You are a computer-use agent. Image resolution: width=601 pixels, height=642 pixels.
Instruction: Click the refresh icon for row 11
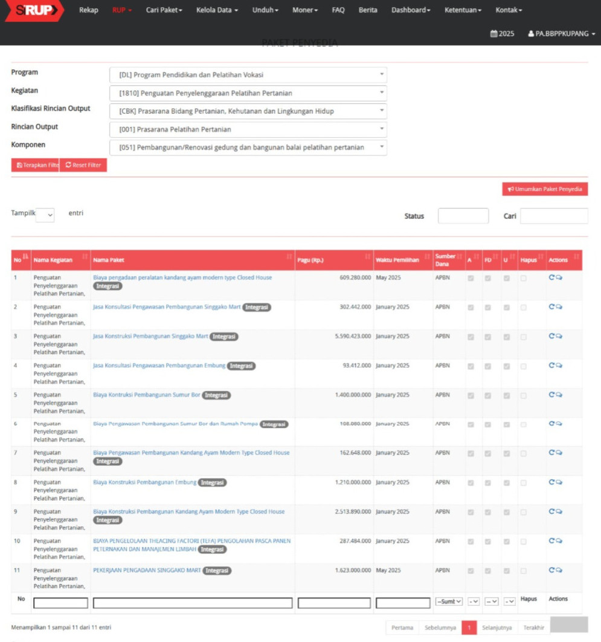[x=551, y=570]
